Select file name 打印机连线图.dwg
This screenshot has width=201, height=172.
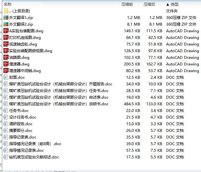(25, 38)
